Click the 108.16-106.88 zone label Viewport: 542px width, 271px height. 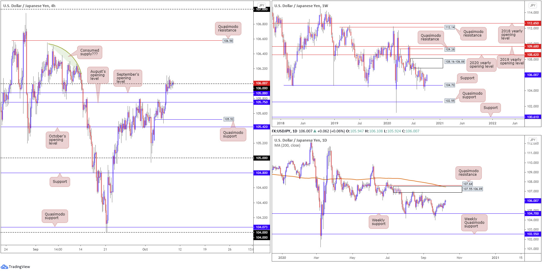pyautogui.click(x=455, y=62)
